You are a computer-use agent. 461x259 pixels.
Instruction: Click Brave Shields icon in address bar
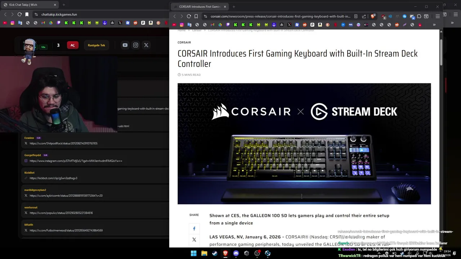[x=373, y=16]
